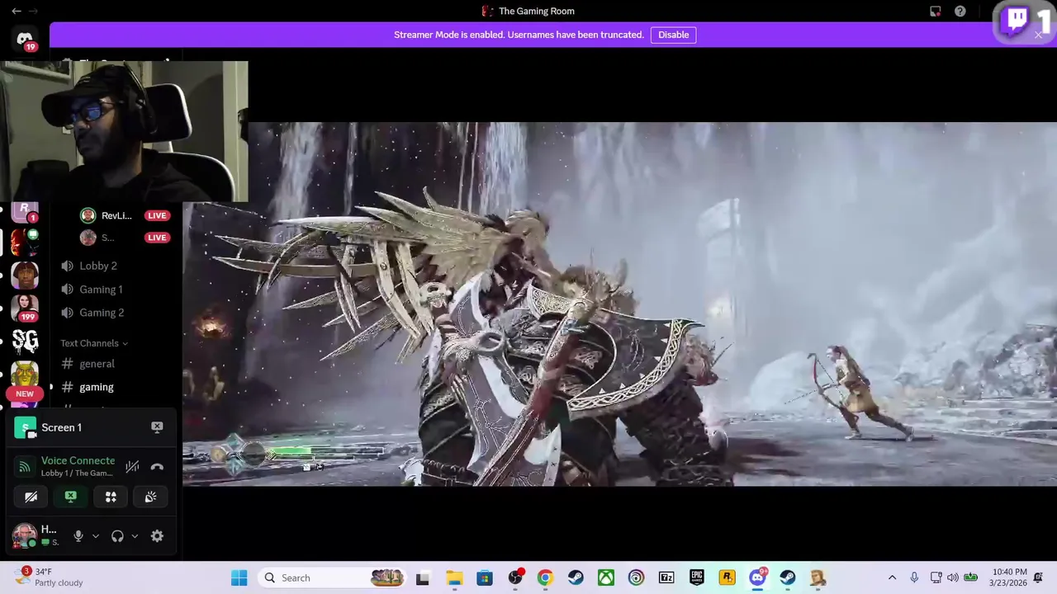Viewport: 1057px width, 594px height.
Task: Open yellow alien face server icon
Action: pos(25,374)
